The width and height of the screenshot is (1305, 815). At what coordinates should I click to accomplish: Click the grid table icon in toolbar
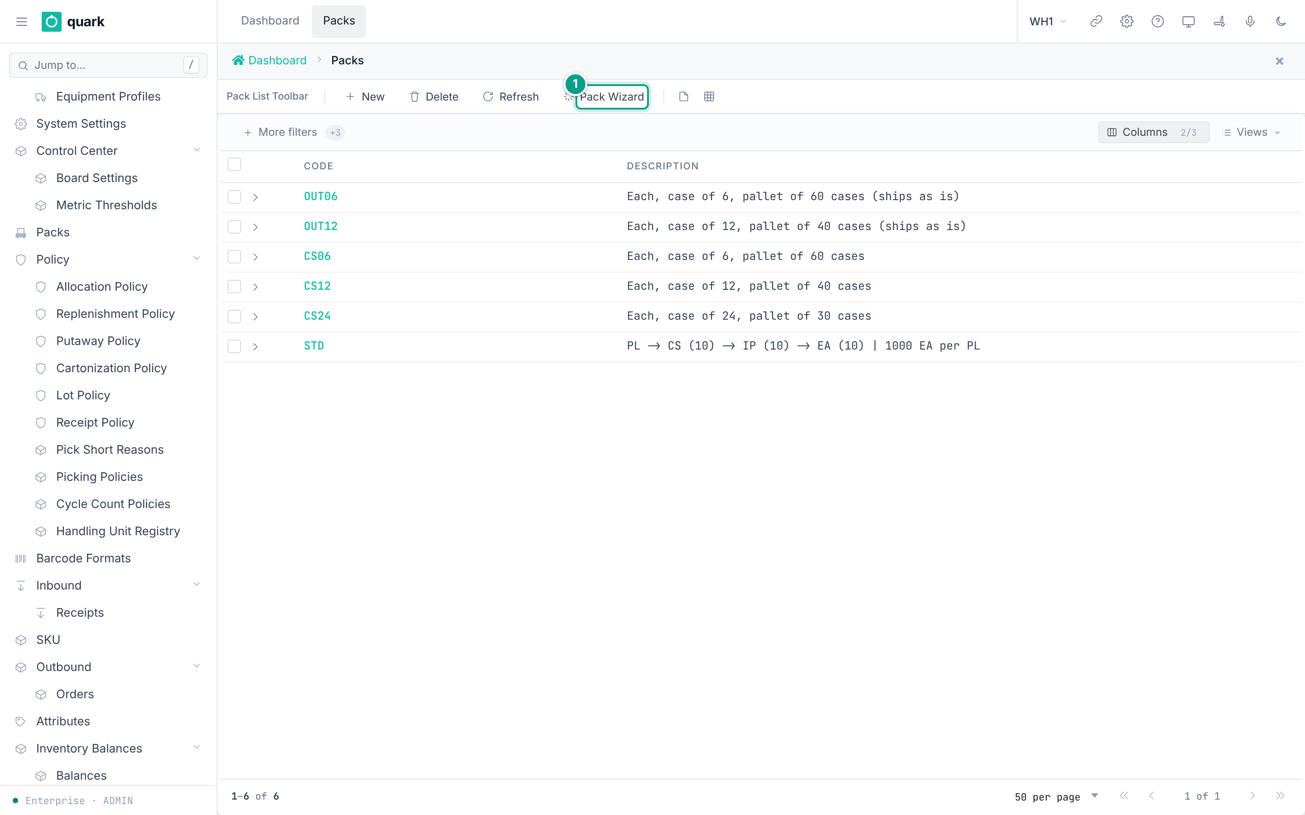click(x=709, y=96)
